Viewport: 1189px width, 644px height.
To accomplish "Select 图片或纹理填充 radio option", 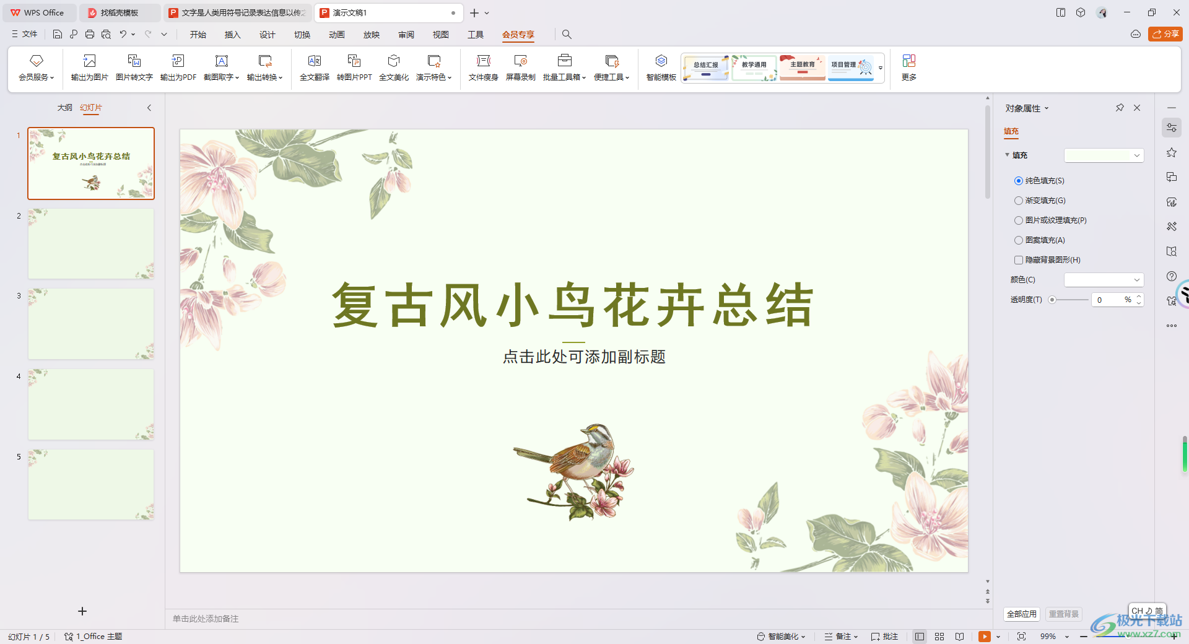I will [x=1019, y=220].
